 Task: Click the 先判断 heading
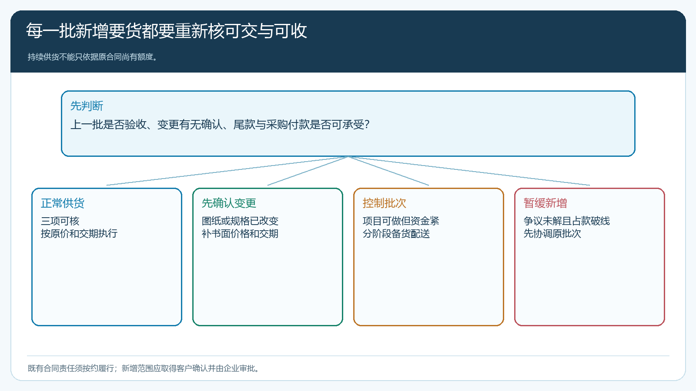pyautogui.click(x=87, y=106)
